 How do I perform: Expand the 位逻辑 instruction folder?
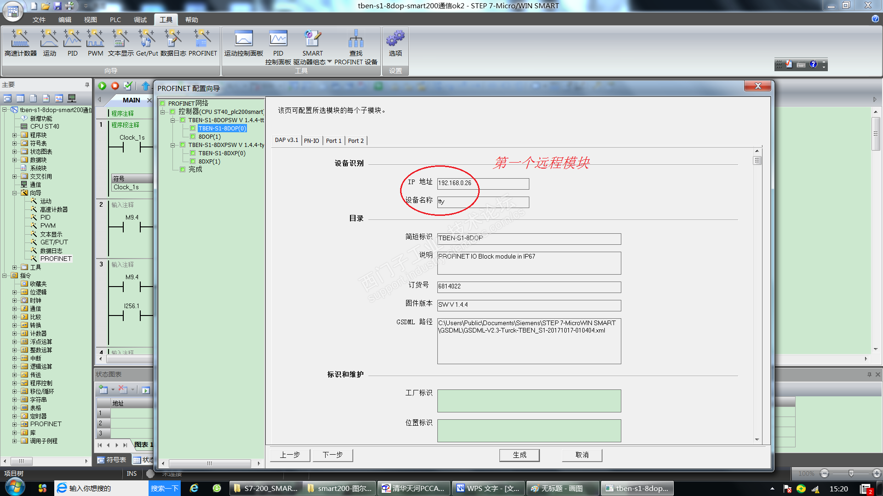[x=14, y=292]
